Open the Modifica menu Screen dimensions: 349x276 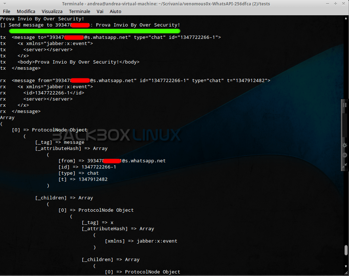pyautogui.click(x=26, y=11)
